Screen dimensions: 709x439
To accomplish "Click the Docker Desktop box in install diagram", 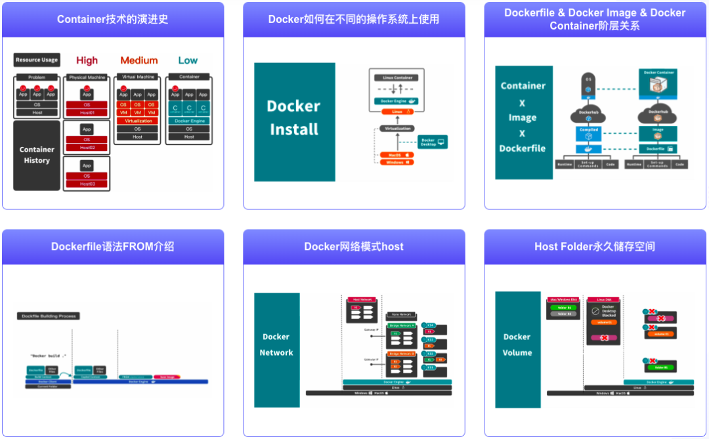I will [x=432, y=142].
